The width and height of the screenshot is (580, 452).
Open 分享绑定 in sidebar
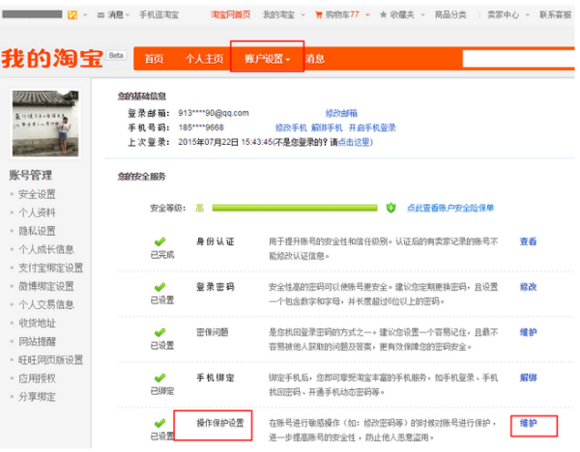37,397
